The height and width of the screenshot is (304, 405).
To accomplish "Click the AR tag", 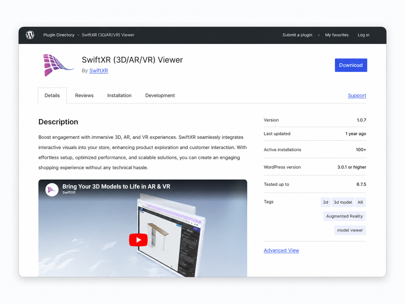I will click(360, 202).
